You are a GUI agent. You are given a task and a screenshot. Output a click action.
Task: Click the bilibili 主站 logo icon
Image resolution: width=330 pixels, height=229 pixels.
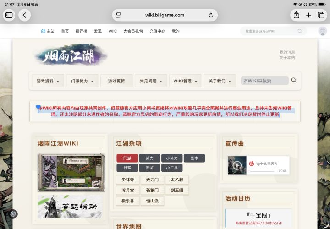coord(43,31)
